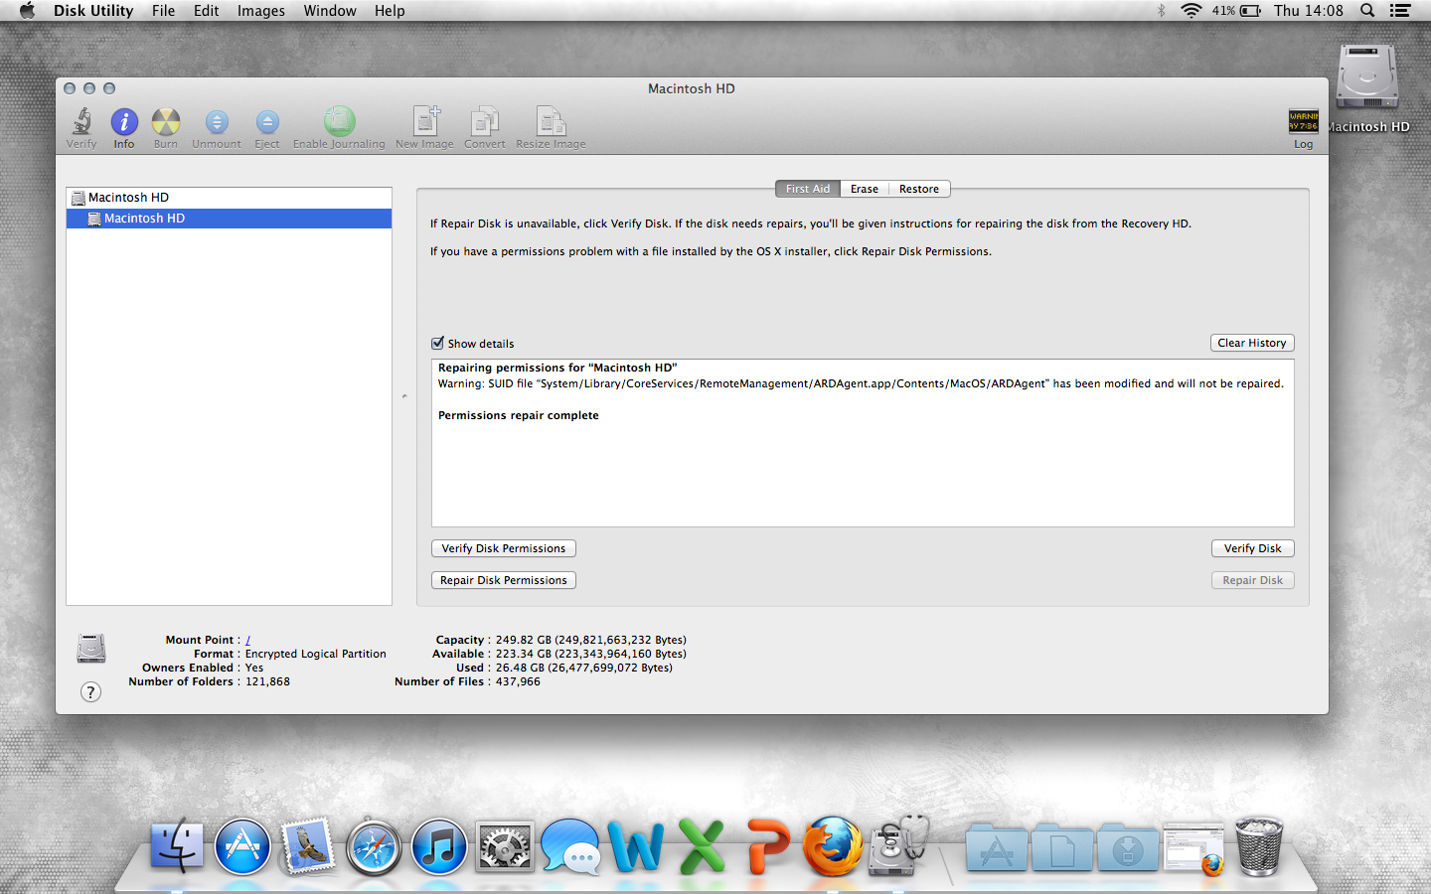This screenshot has width=1431, height=894.
Task: Launch Firefox from the Dock
Action: (x=833, y=846)
